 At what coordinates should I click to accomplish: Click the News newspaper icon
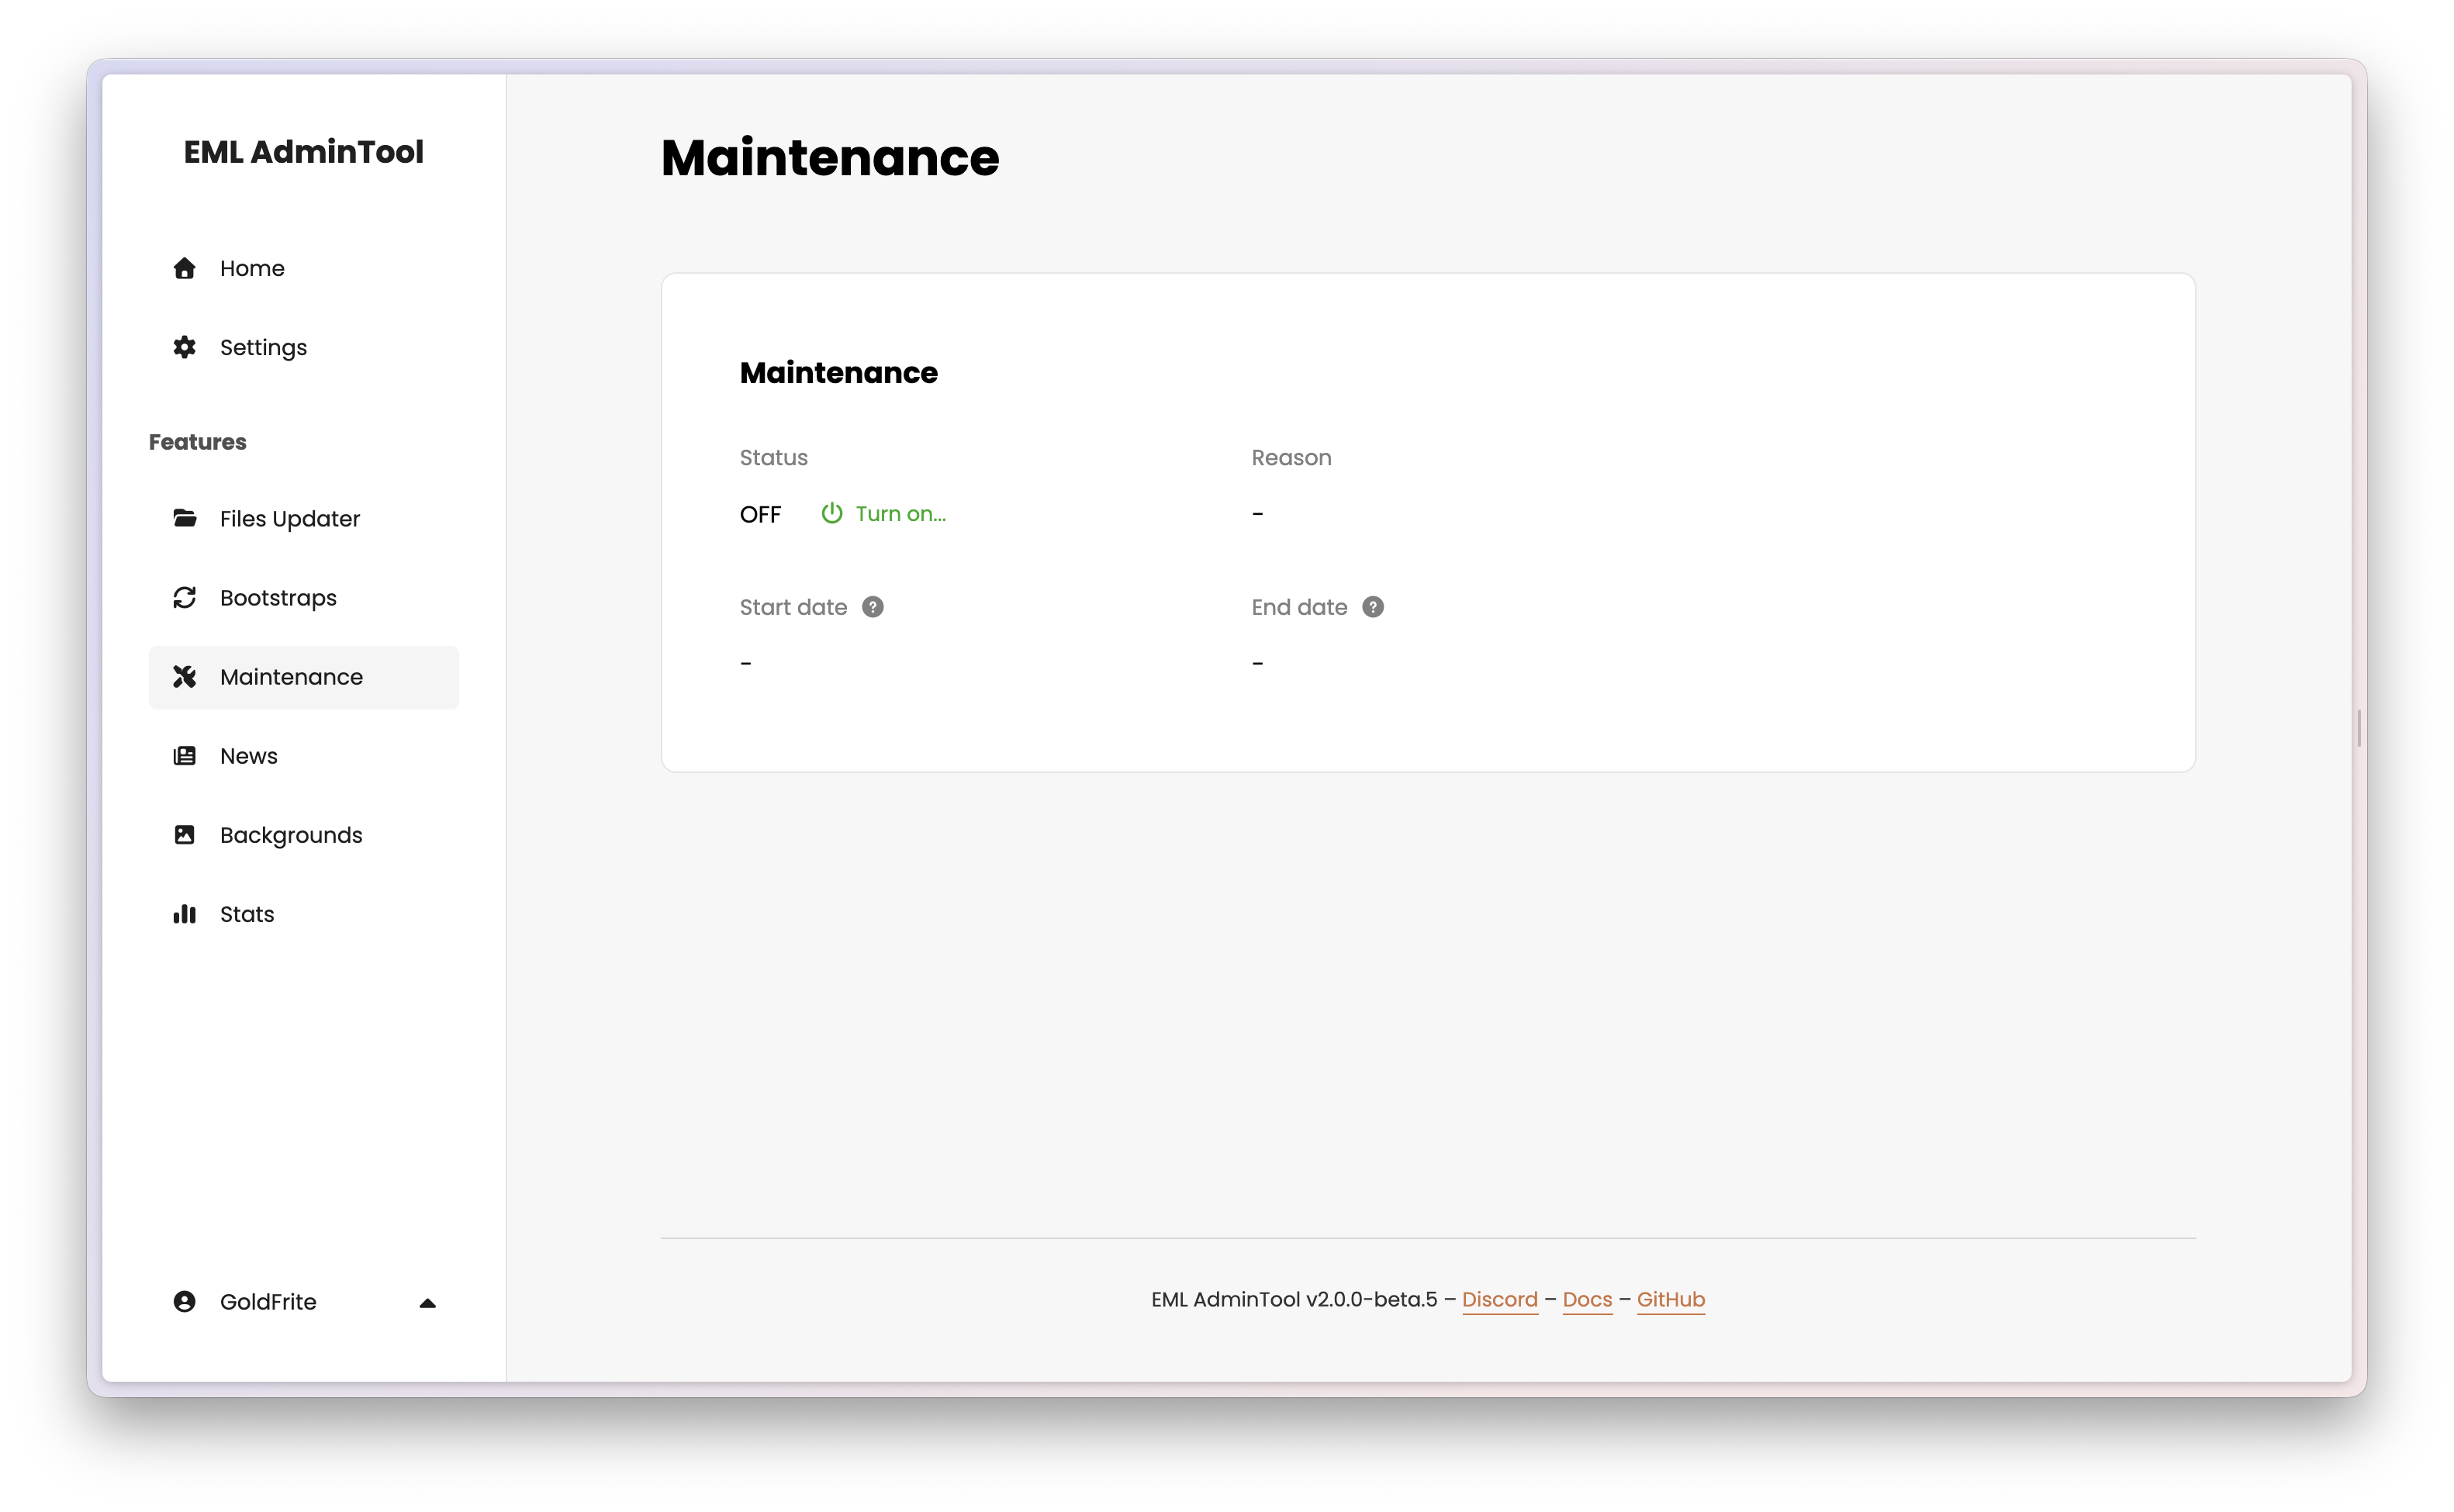click(x=185, y=756)
